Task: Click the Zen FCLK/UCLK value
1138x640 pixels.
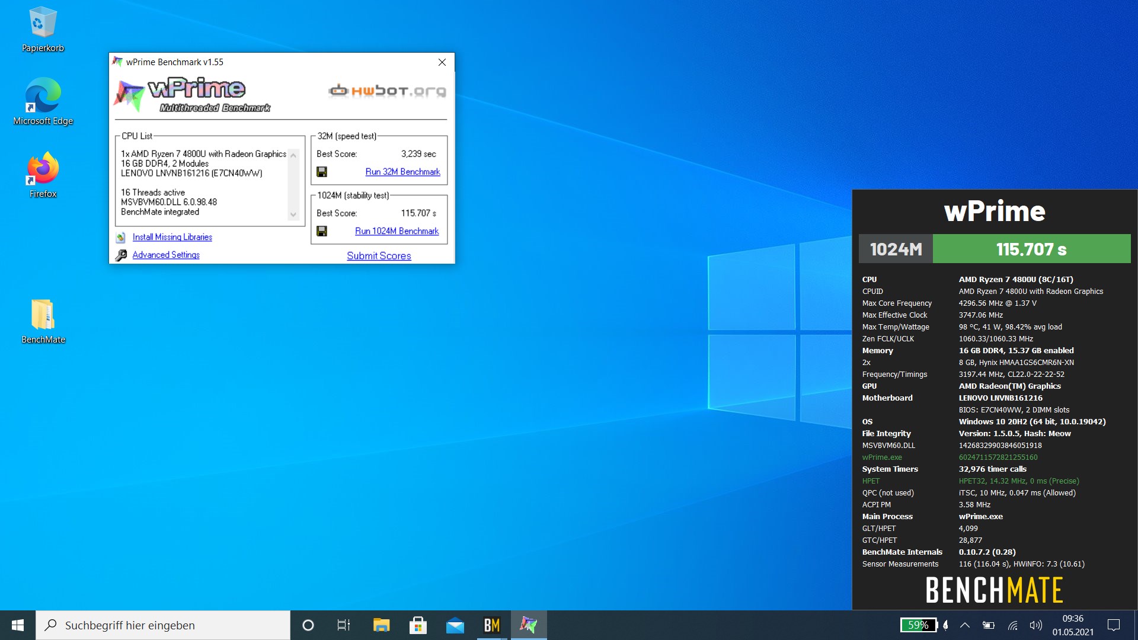Action: click(996, 339)
